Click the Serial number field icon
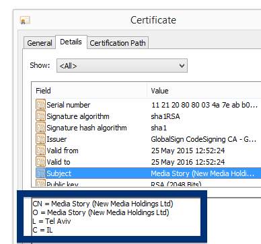Screen dimensions: 261x244 [x=40, y=105]
